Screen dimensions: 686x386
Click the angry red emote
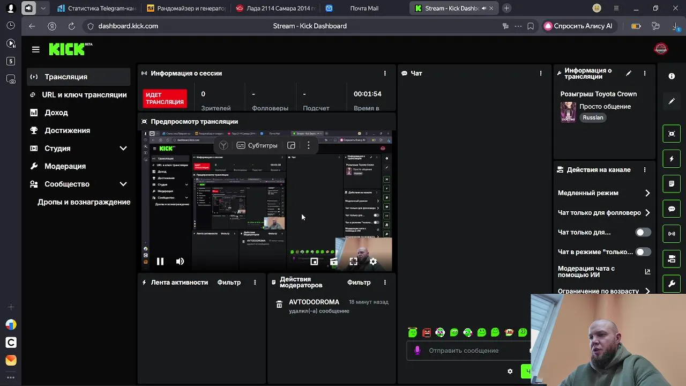tap(427, 332)
